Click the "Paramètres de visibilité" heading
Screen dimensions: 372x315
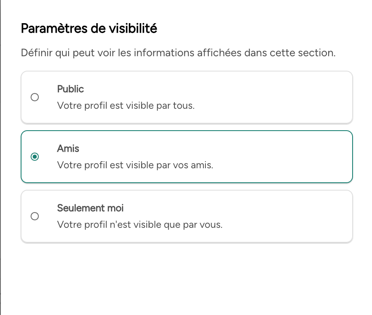(x=89, y=29)
